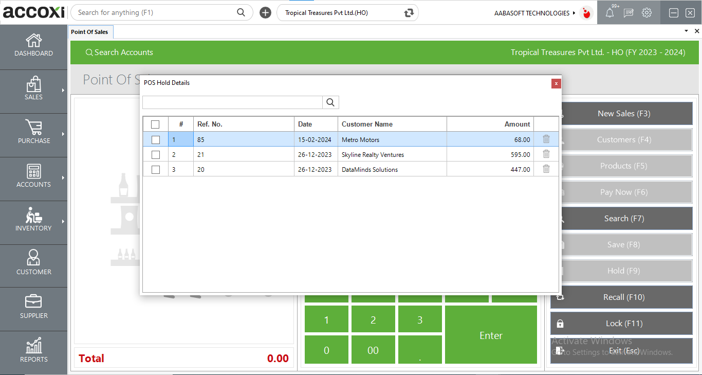Expand the Sales sidebar submenu arrow
This screenshot has height=375, width=702.
[63, 91]
